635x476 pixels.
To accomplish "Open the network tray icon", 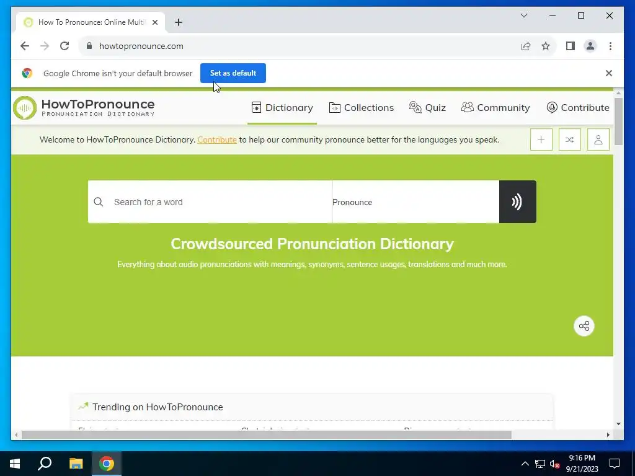I will 540,464.
